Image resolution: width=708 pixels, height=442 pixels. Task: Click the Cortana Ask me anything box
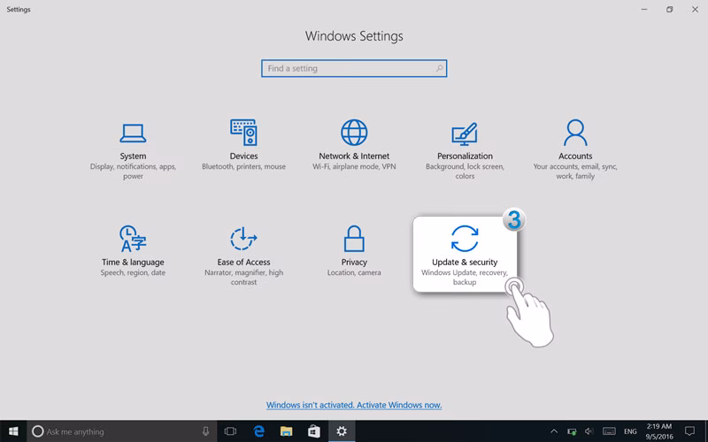point(122,431)
